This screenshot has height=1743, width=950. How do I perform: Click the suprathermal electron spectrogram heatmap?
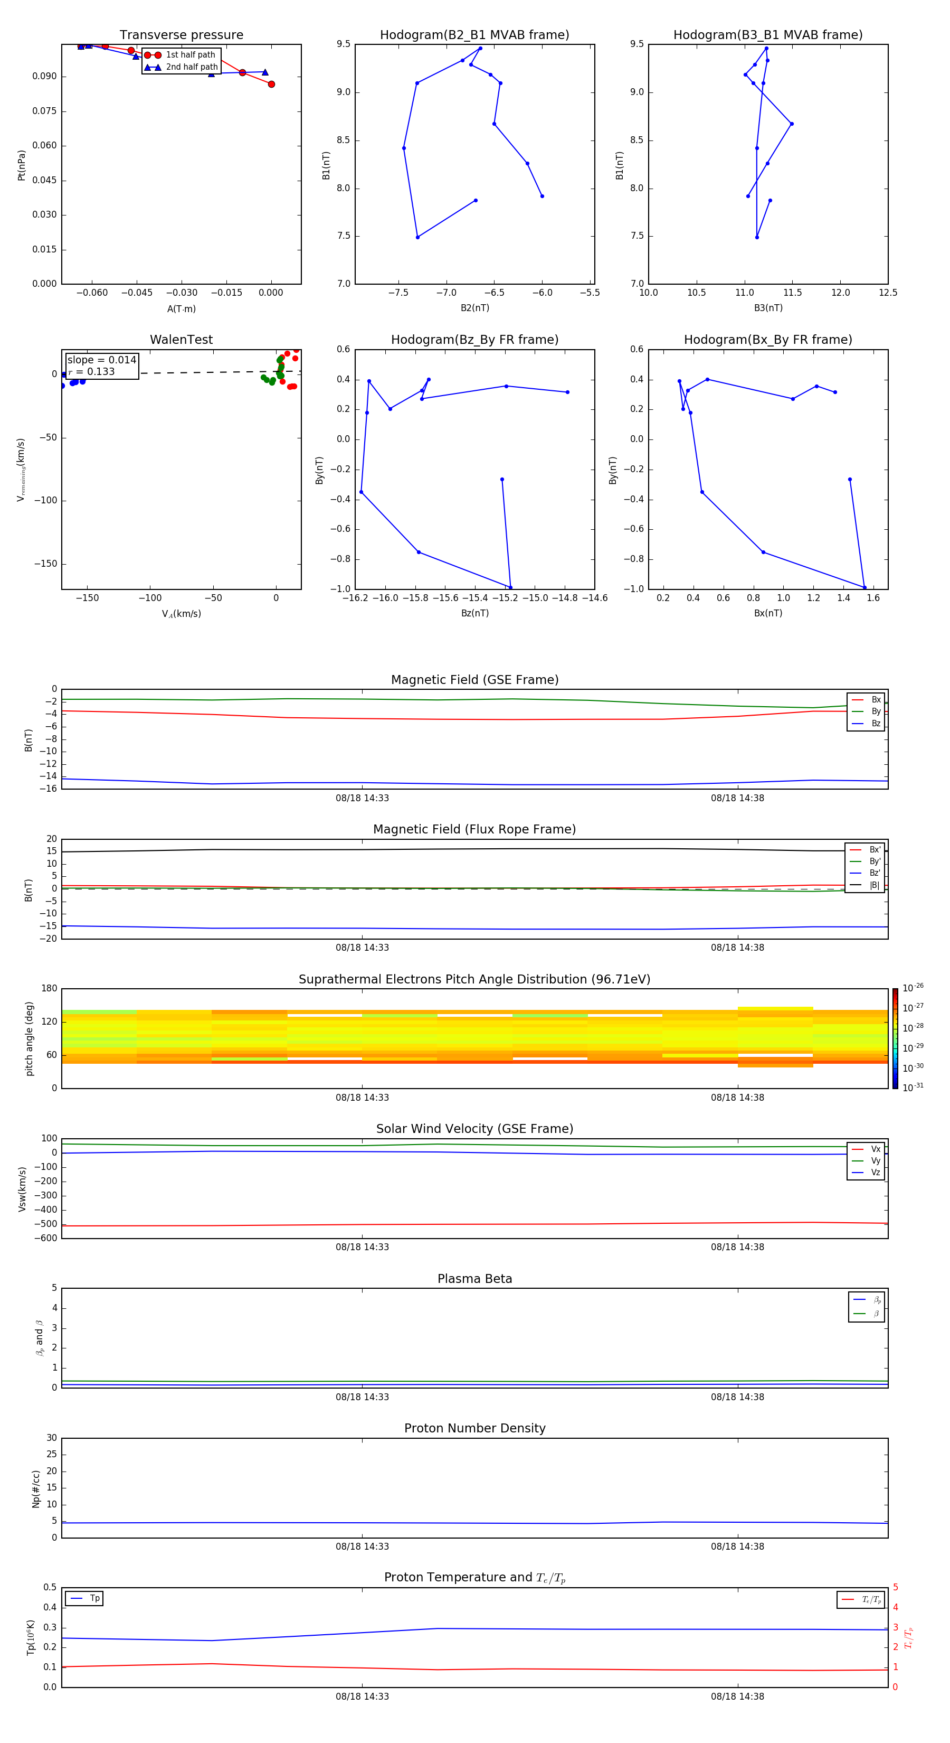coord(474,1038)
